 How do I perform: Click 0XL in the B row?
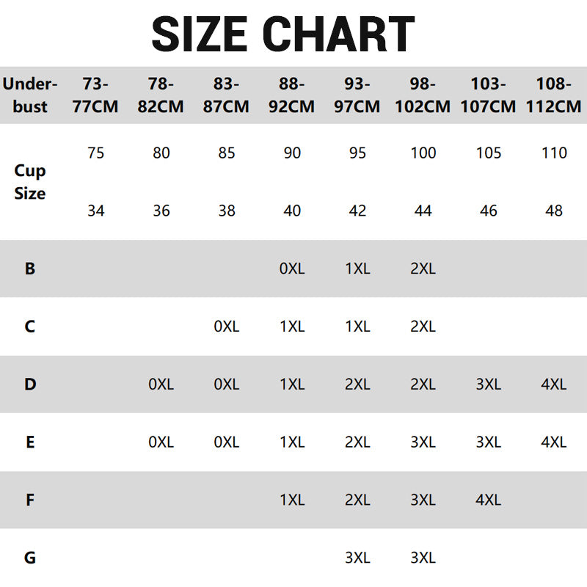292,269
